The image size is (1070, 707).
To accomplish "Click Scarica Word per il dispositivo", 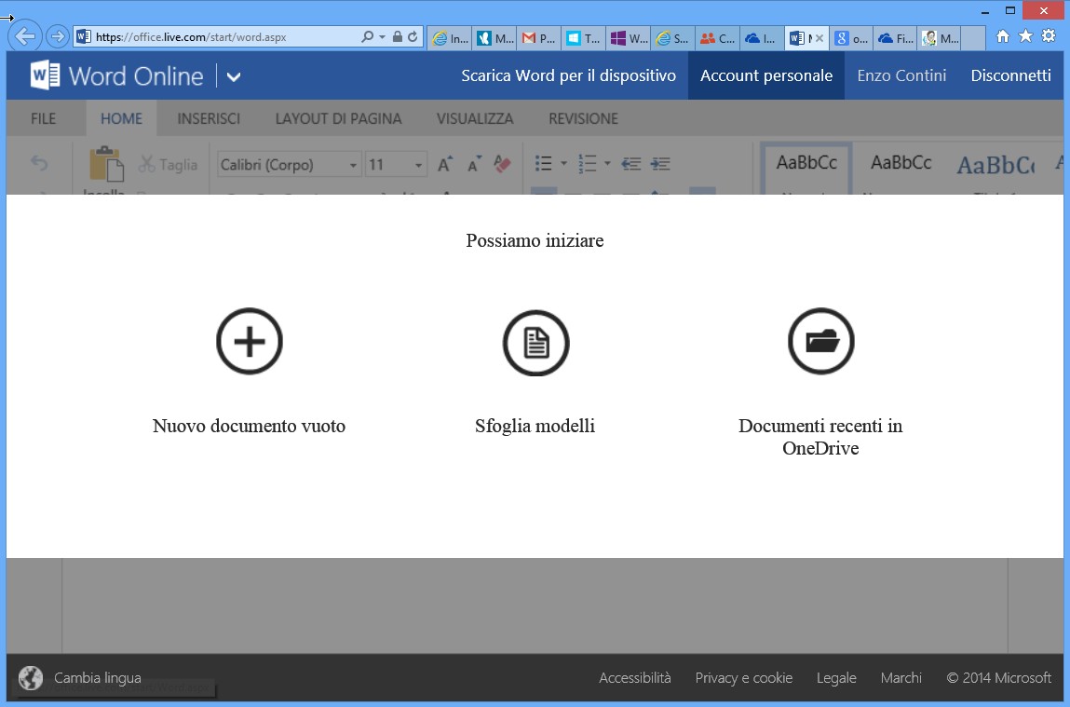I will (568, 75).
